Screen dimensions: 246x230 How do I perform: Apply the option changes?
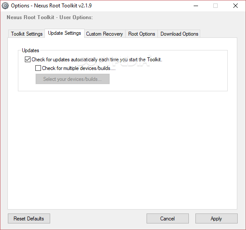pos(216,218)
